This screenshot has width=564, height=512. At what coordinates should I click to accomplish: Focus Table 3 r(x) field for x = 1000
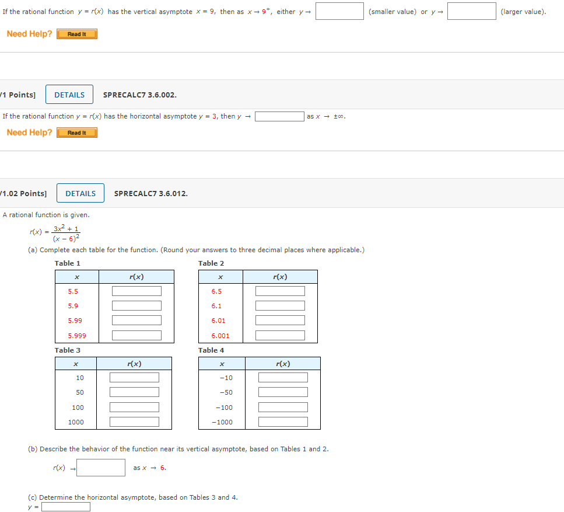pos(134,422)
